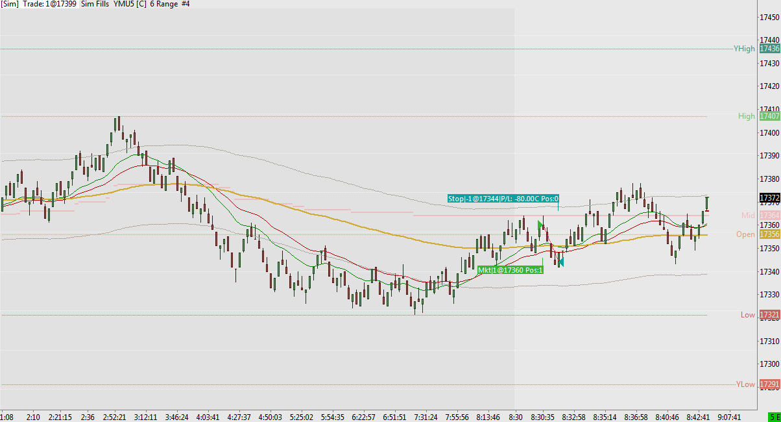
Task: Click the 17300 price axis label
Action: [x=769, y=364]
